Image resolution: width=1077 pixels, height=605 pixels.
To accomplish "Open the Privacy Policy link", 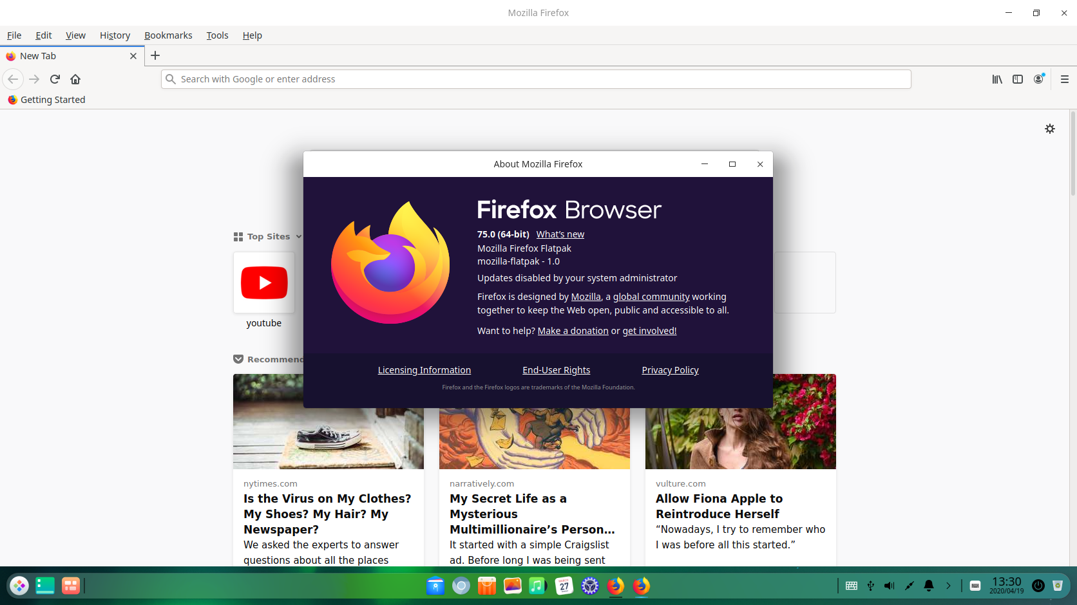I will pyautogui.click(x=670, y=370).
